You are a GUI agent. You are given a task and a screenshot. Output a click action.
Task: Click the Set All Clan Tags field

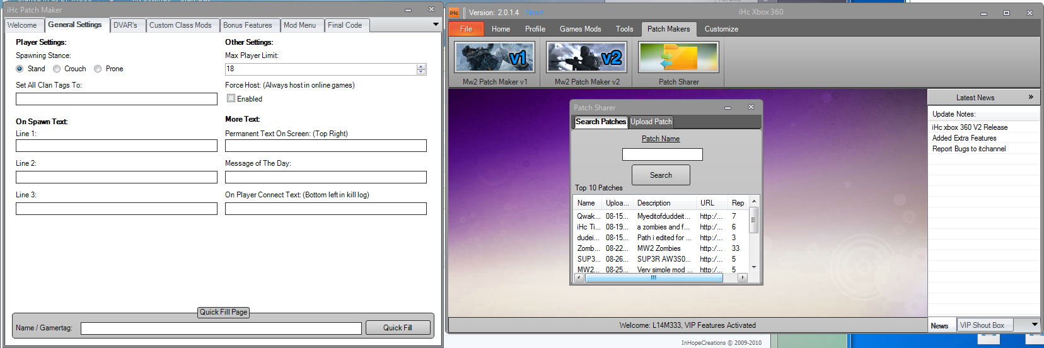(117, 99)
